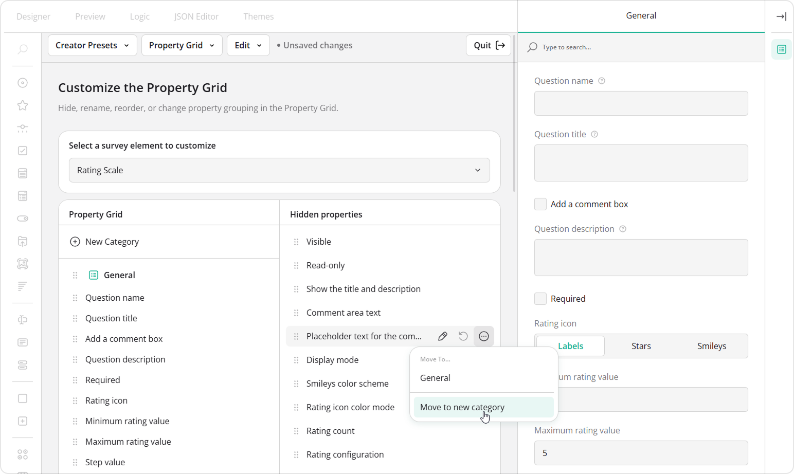
Task: Click the Quit button
Action: 489,45
